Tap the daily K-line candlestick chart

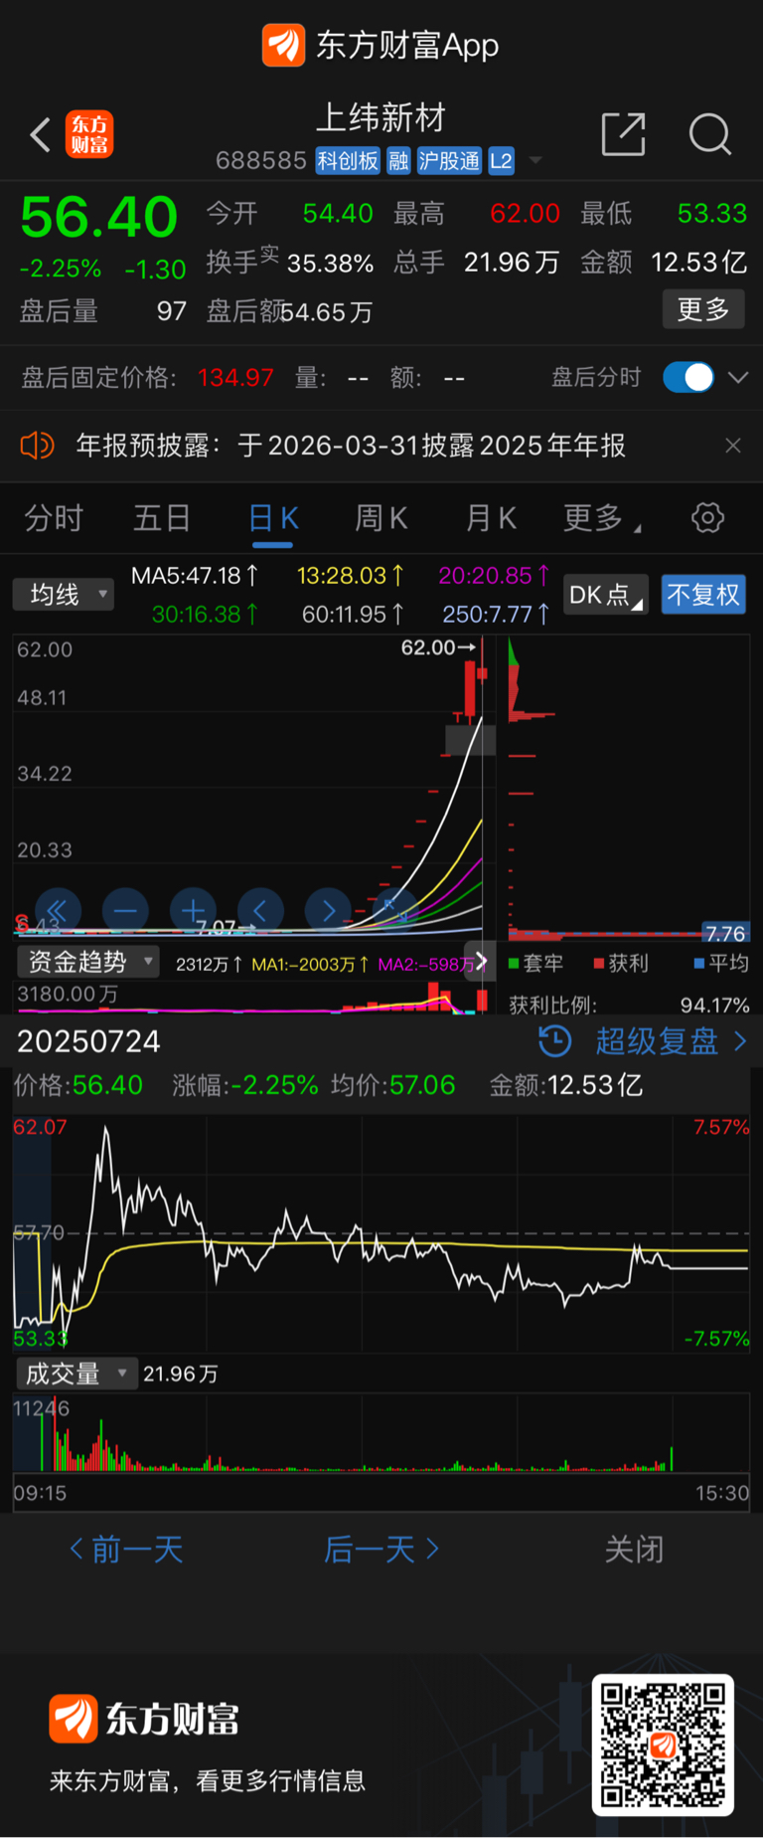point(254,786)
